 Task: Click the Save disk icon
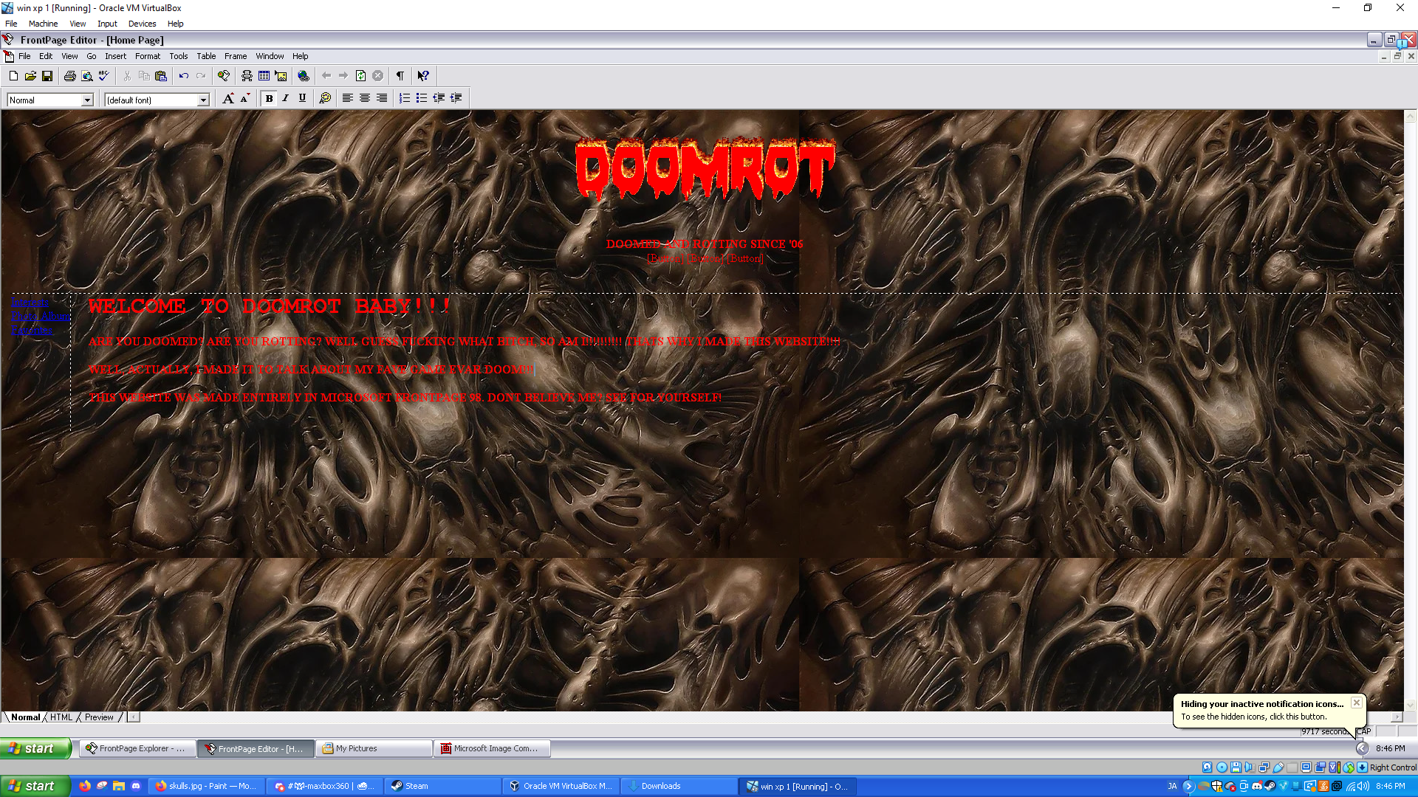point(47,76)
